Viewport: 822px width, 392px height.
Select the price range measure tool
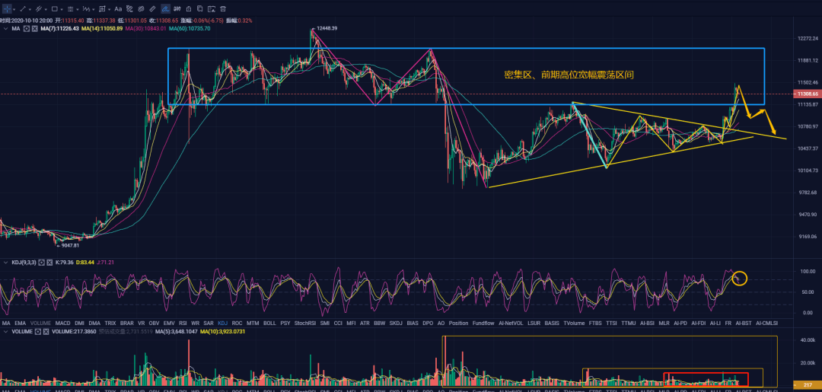pos(102,9)
